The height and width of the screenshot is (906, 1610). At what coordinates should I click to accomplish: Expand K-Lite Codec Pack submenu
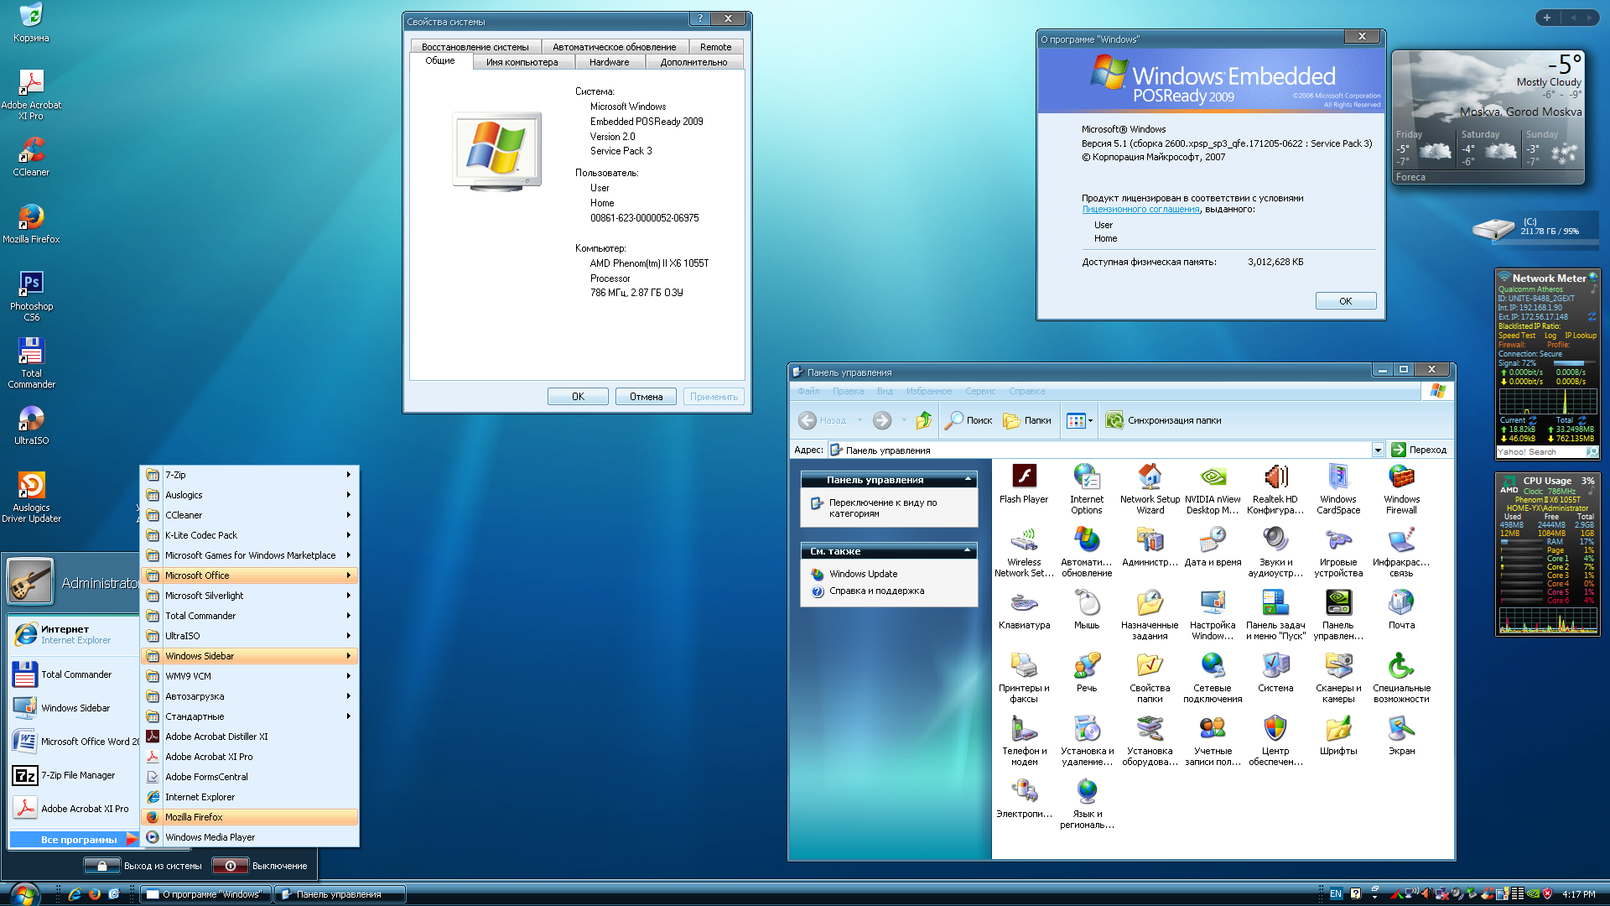(250, 535)
